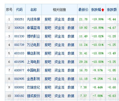The height and width of the screenshot is (101, 119).
Task: Open 资金流 for 捷成股份
Action: [59, 96]
